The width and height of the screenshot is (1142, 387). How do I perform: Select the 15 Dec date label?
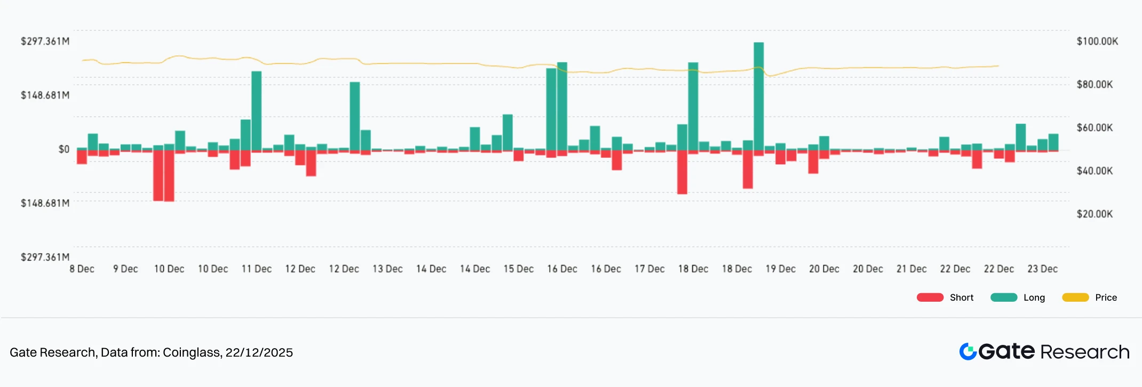coord(518,269)
